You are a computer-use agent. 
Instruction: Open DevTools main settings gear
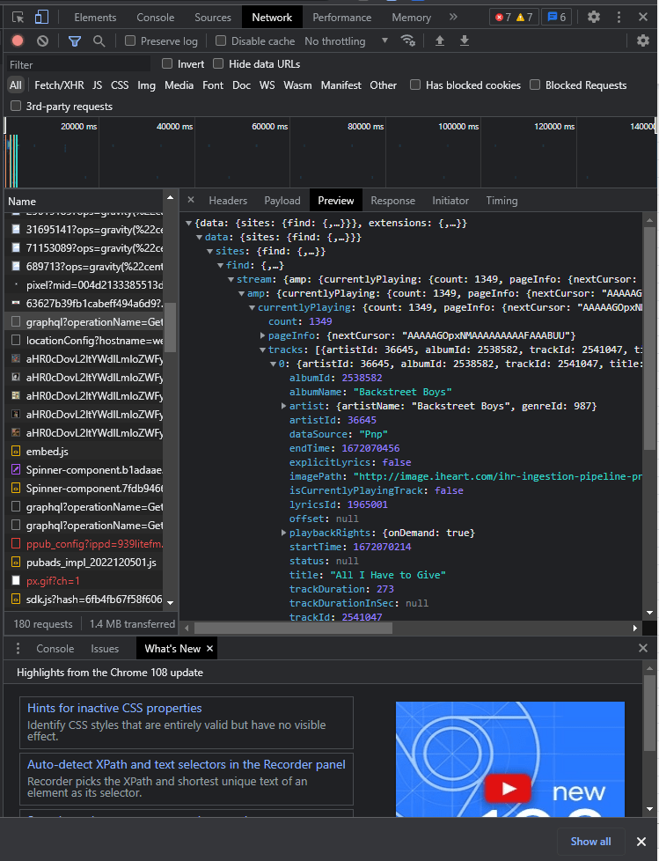coord(593,17)
